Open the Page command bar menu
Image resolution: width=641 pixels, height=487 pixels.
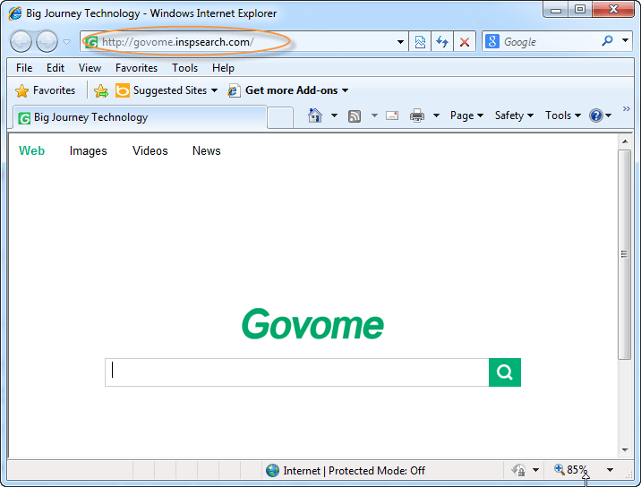[466, 115]
